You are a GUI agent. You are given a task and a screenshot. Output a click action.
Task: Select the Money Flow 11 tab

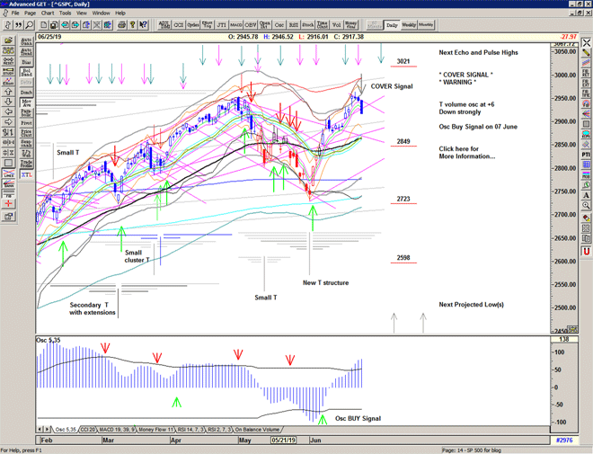(x=155, y=430)
